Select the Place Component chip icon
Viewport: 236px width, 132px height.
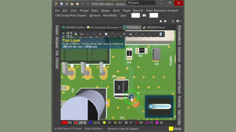coord(106,34)
